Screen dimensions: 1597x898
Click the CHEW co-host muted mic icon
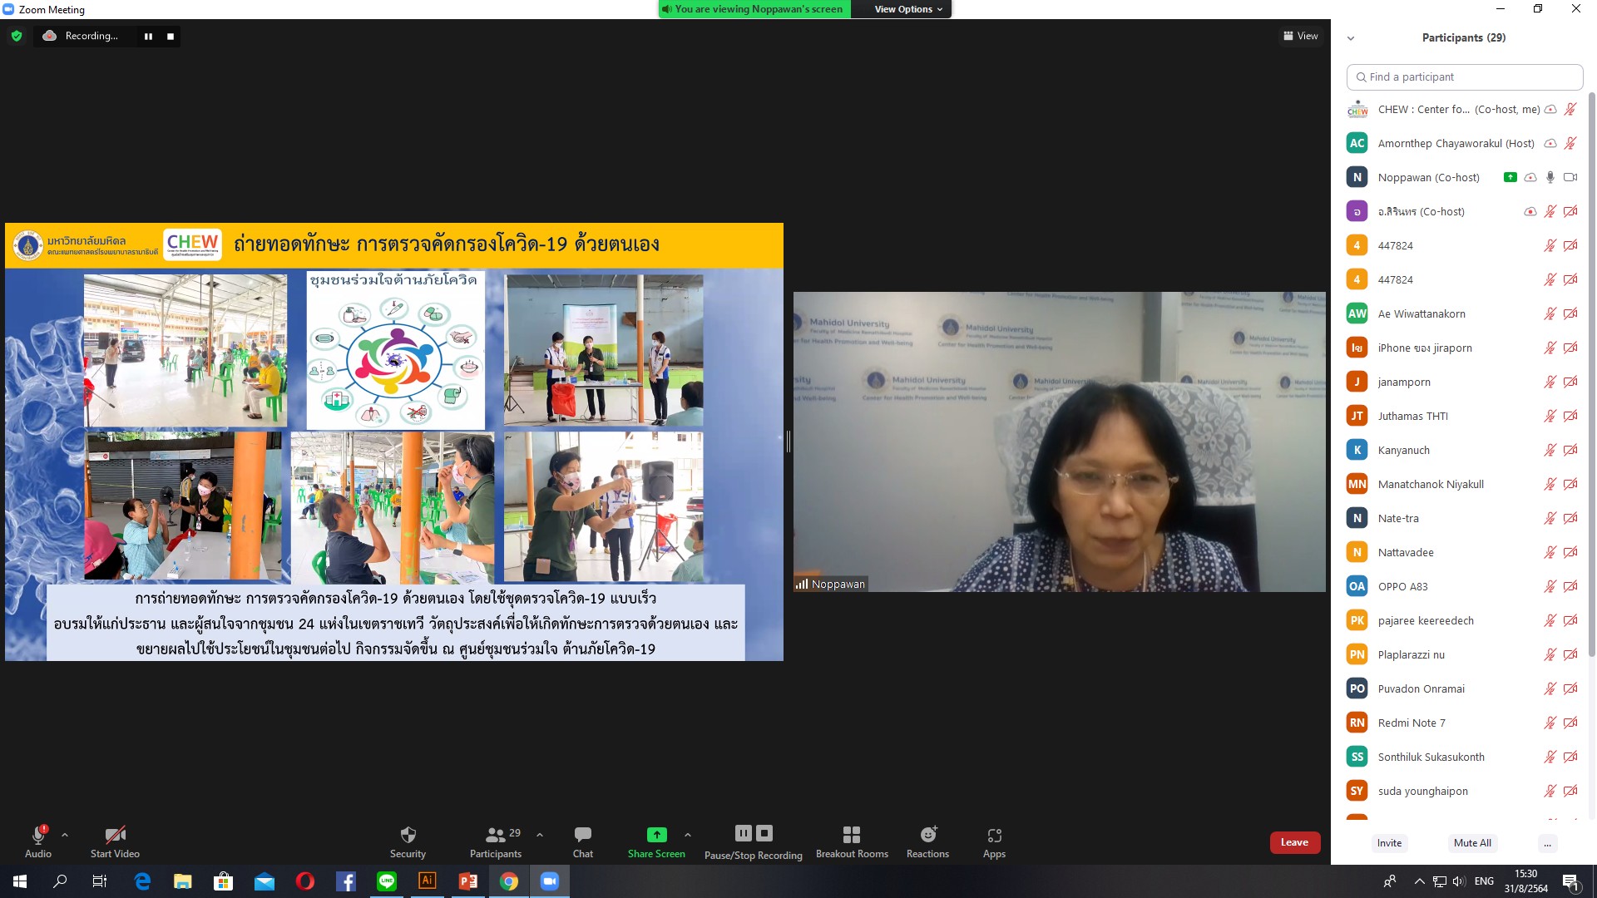tap(1570, 109)
